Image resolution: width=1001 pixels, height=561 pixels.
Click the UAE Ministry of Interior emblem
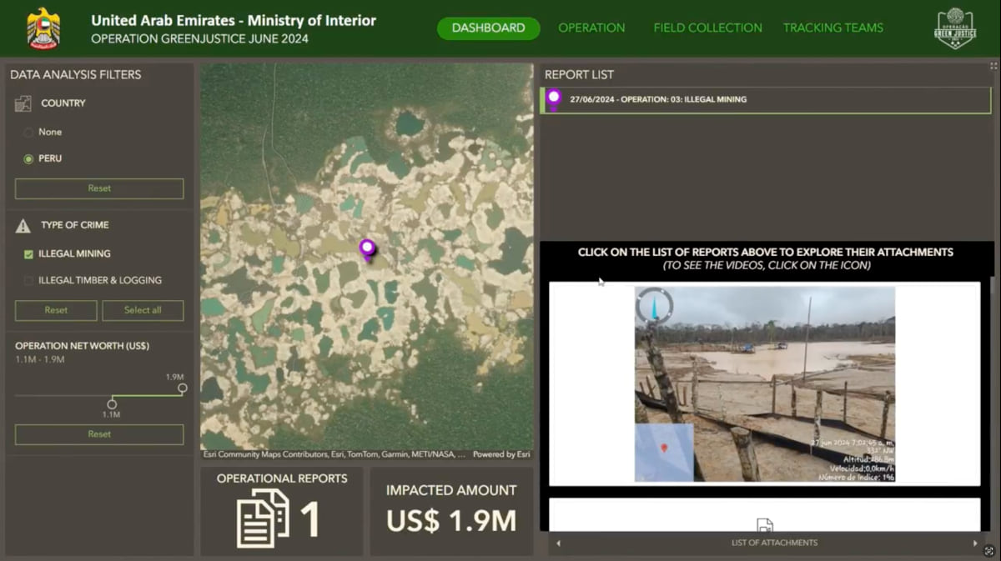41,28
